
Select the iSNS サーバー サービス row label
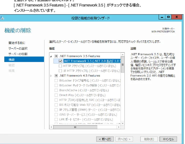(x=88, y=114)
